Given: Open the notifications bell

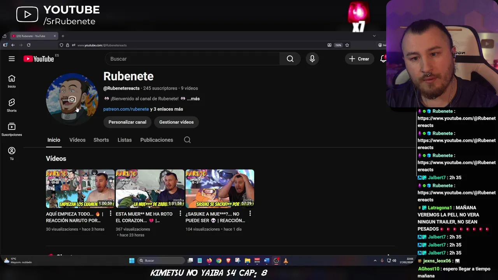Looking at the screenshot, I should (383, 59).
